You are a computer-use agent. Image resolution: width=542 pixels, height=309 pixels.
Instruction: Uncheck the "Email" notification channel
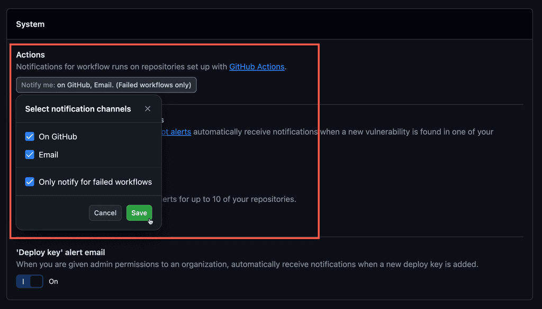click(30, 155)
